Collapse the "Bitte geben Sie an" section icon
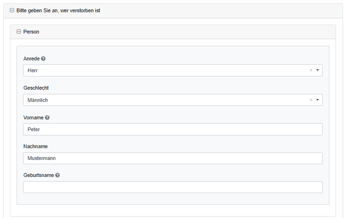 (12, 10)
